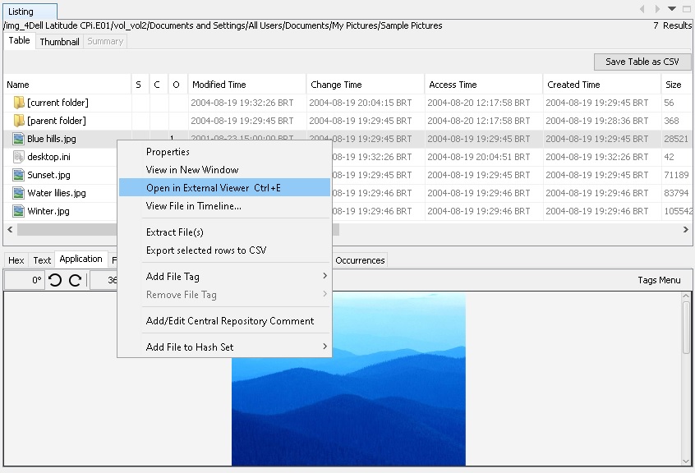Image resolution: width=695 pixels, height=473 pixels.
Task: Open the [parent folder] folder icon
Action: [19, 121]
